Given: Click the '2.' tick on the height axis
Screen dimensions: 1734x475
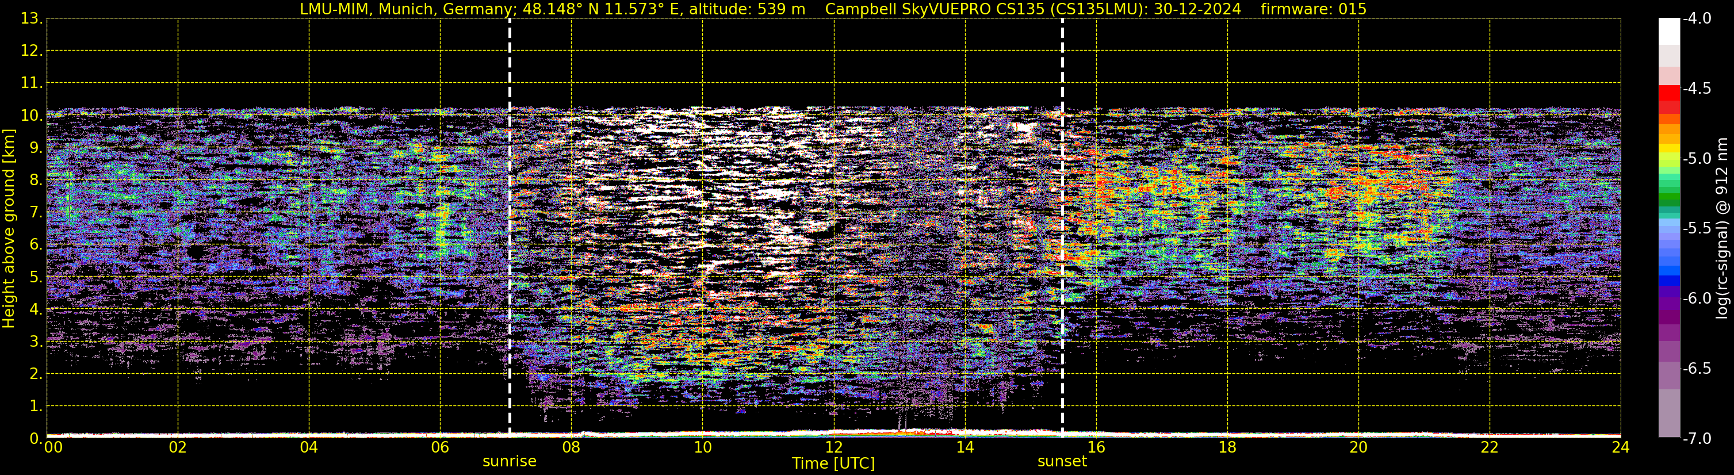Looking at the screenshot, I should (36, 374).
